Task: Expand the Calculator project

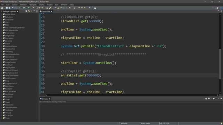Action: tap(1, 17)
